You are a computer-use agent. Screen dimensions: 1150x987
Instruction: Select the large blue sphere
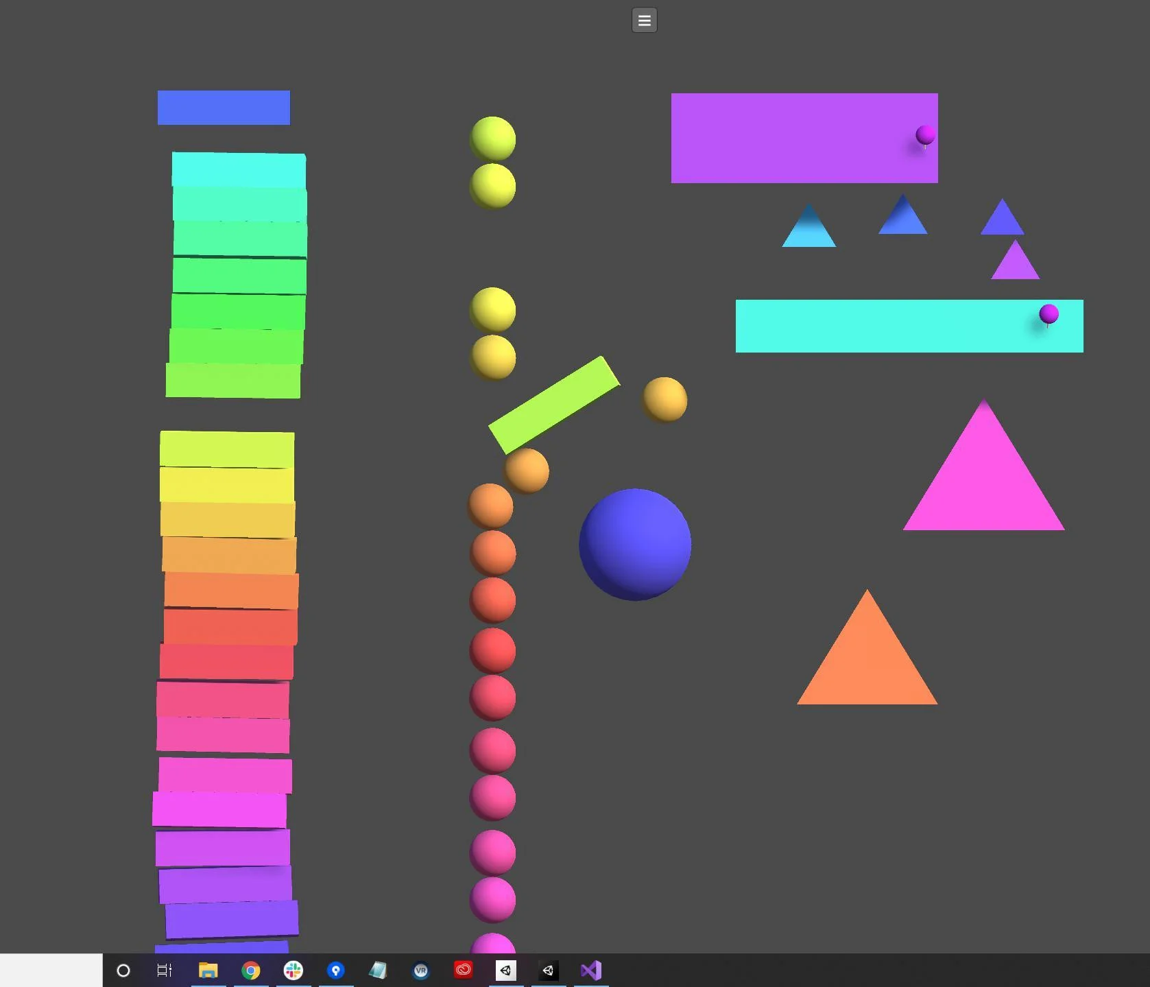[635, 545]
